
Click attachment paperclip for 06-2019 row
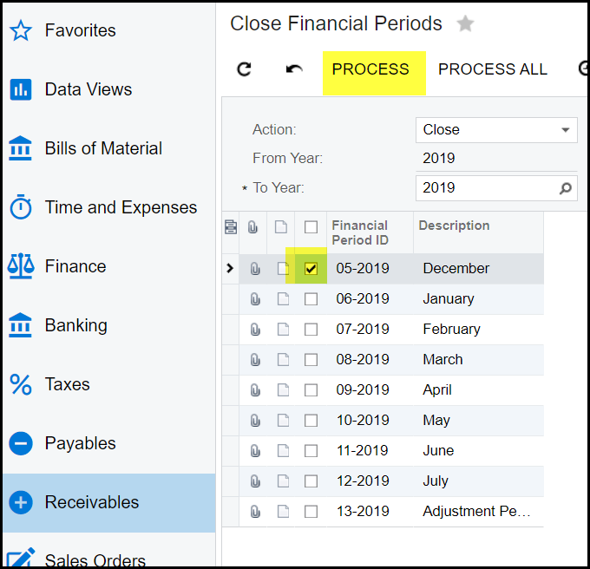point(255,299)
